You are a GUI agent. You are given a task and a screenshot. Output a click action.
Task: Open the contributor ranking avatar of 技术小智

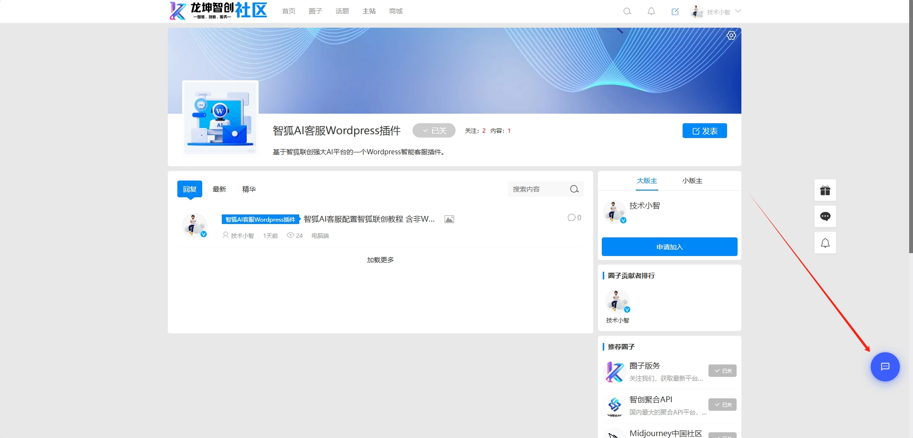click(617, 301)
